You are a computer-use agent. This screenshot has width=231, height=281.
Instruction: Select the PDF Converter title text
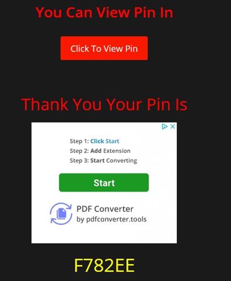[x=105, y=209]
